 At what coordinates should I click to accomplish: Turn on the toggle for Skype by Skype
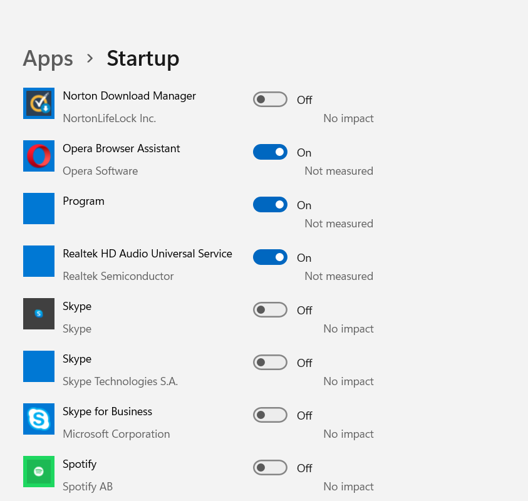point(270,310)
